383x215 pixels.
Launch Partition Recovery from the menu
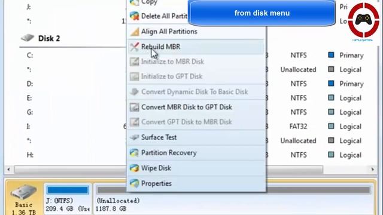point(196,153)
